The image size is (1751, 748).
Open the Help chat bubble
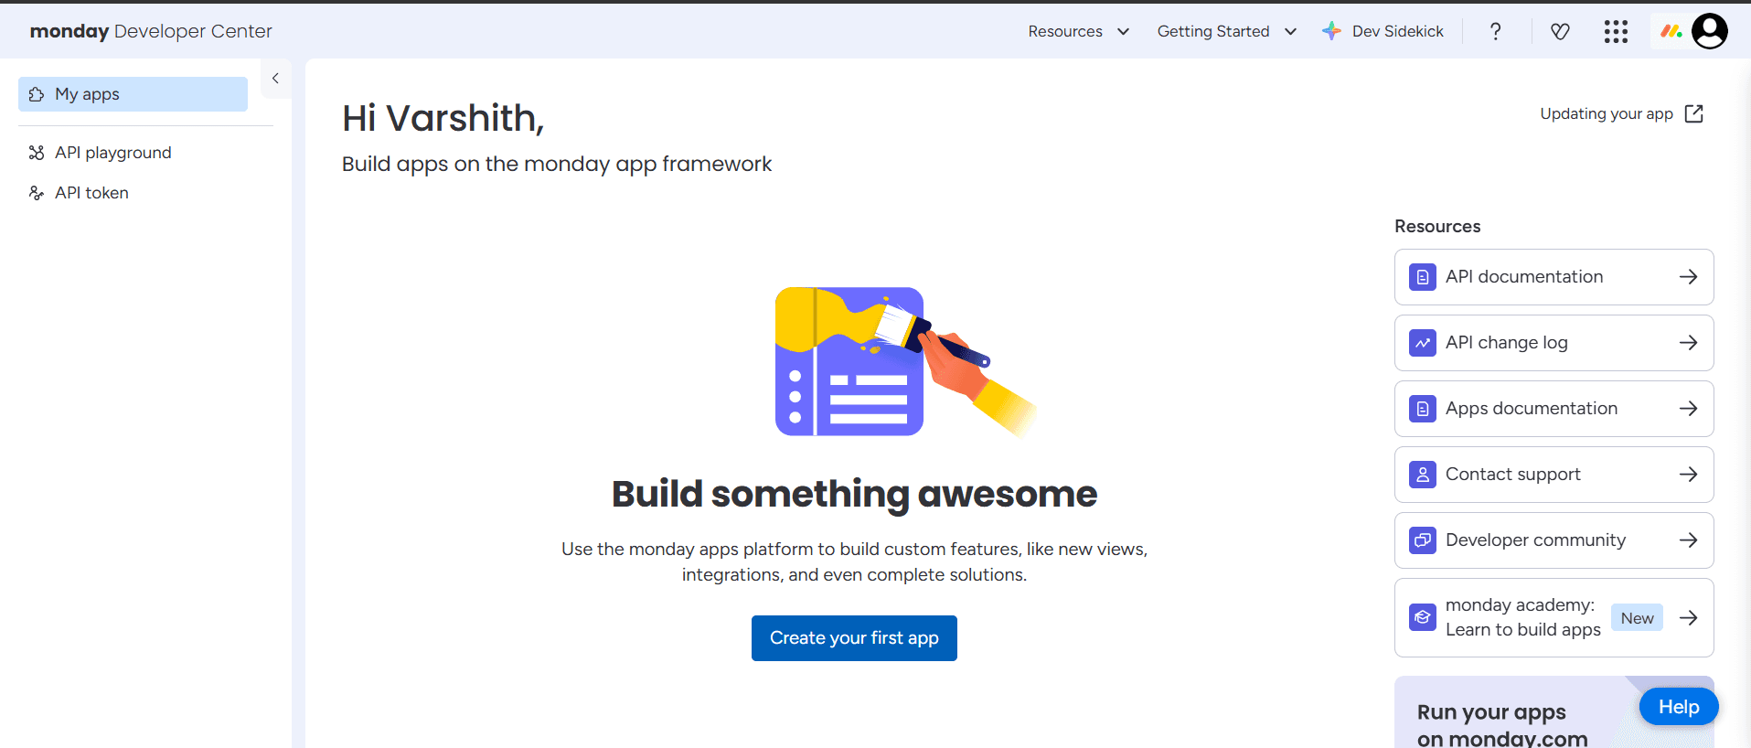pyautogui.click(x=1679, y=707)
